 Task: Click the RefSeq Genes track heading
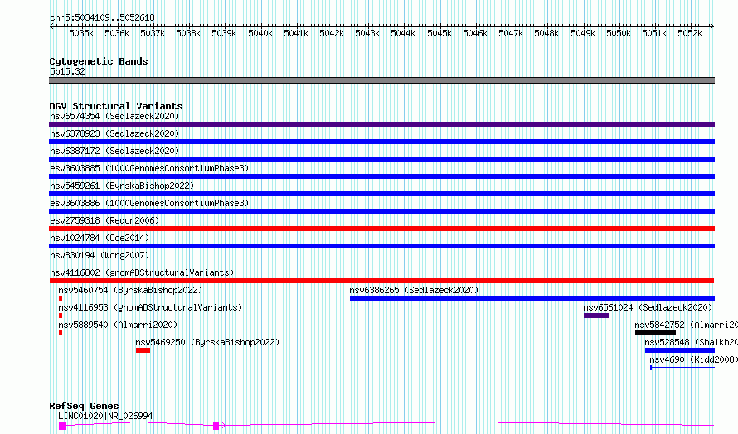point(84,406)
